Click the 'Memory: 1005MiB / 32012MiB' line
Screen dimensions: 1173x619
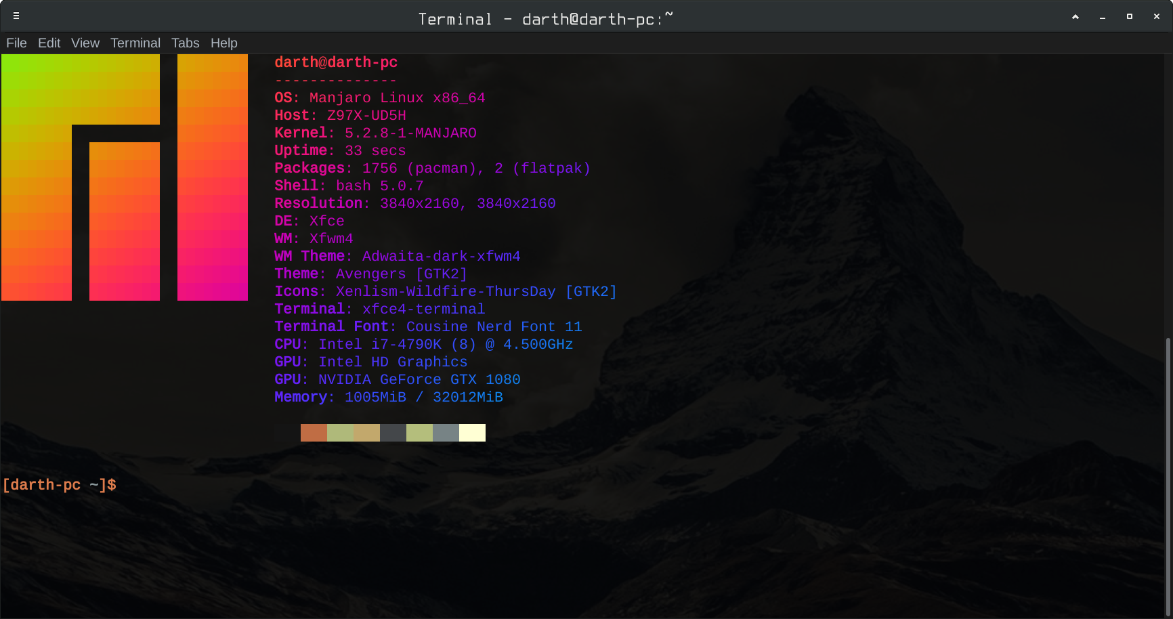389,397
